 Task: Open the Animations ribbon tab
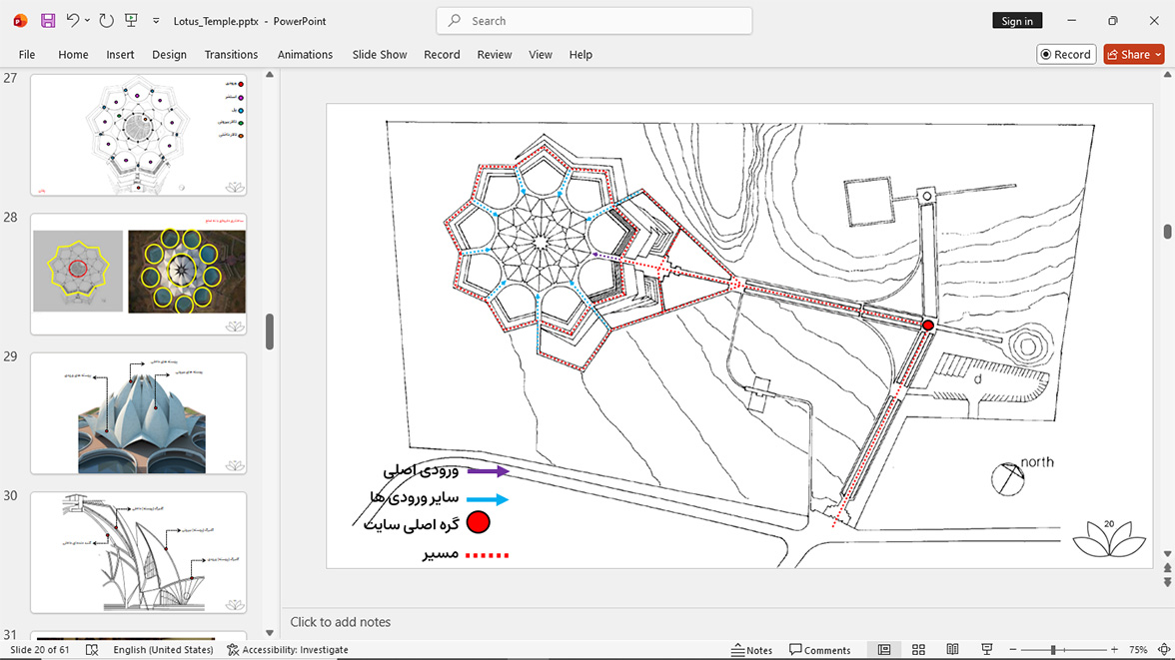point(305,55)
